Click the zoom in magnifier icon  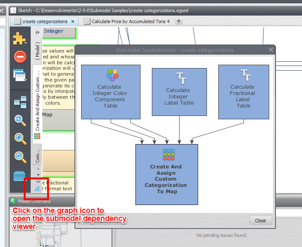(x=20, y=138)
